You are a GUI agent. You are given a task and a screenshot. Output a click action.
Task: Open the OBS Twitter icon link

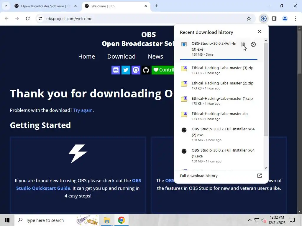(x=126, y=70)
